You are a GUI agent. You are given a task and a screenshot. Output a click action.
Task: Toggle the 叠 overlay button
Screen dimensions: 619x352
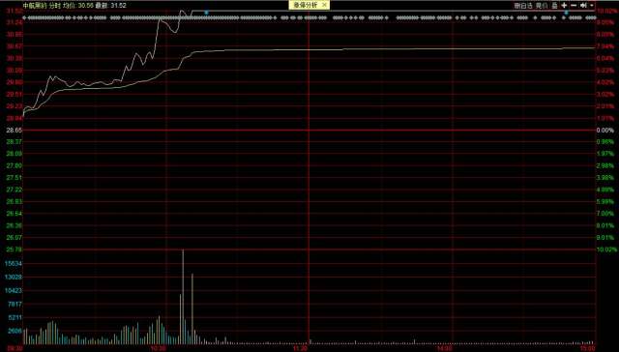tap(554, 6)
